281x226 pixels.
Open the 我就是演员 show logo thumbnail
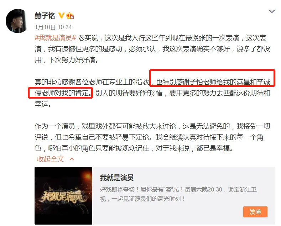pyautogui.click(x=63, y=195)
